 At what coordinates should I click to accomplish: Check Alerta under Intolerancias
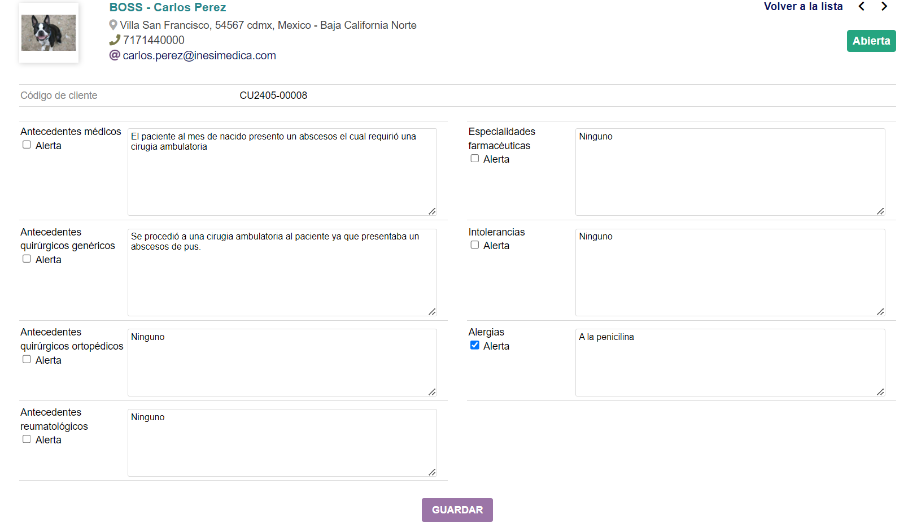pos(474,245)
